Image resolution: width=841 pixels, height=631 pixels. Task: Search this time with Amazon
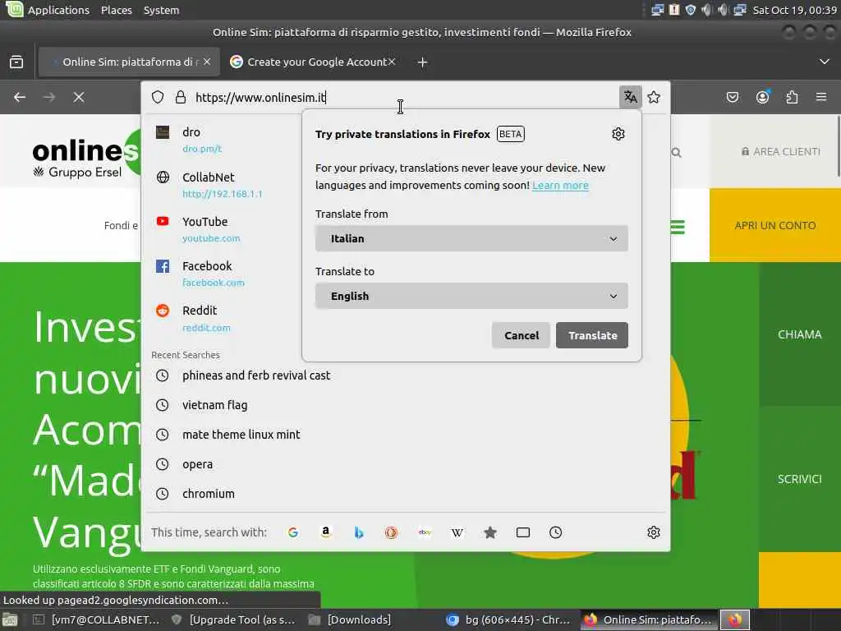[x=325, y=532]
